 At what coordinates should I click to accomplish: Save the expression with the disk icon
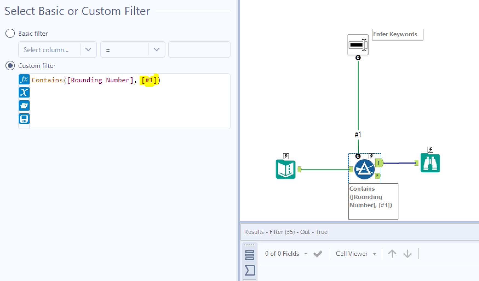point(24,119)
